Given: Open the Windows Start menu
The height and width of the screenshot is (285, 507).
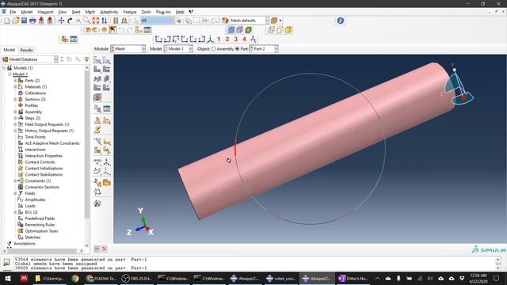Looking at the screenshot, I should coord(7,278).
